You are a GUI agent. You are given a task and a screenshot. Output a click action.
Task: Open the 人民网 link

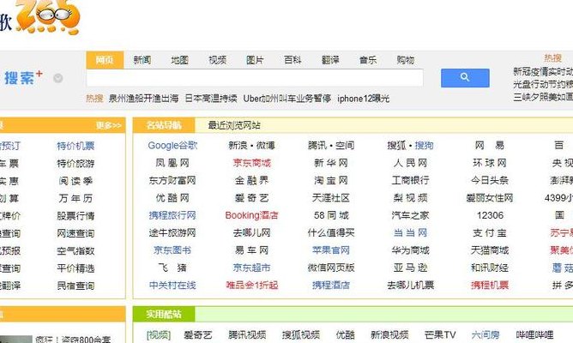[x=410, y=163]
